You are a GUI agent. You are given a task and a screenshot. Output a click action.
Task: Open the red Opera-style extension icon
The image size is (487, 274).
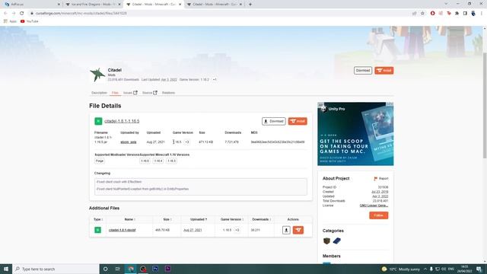433,14
